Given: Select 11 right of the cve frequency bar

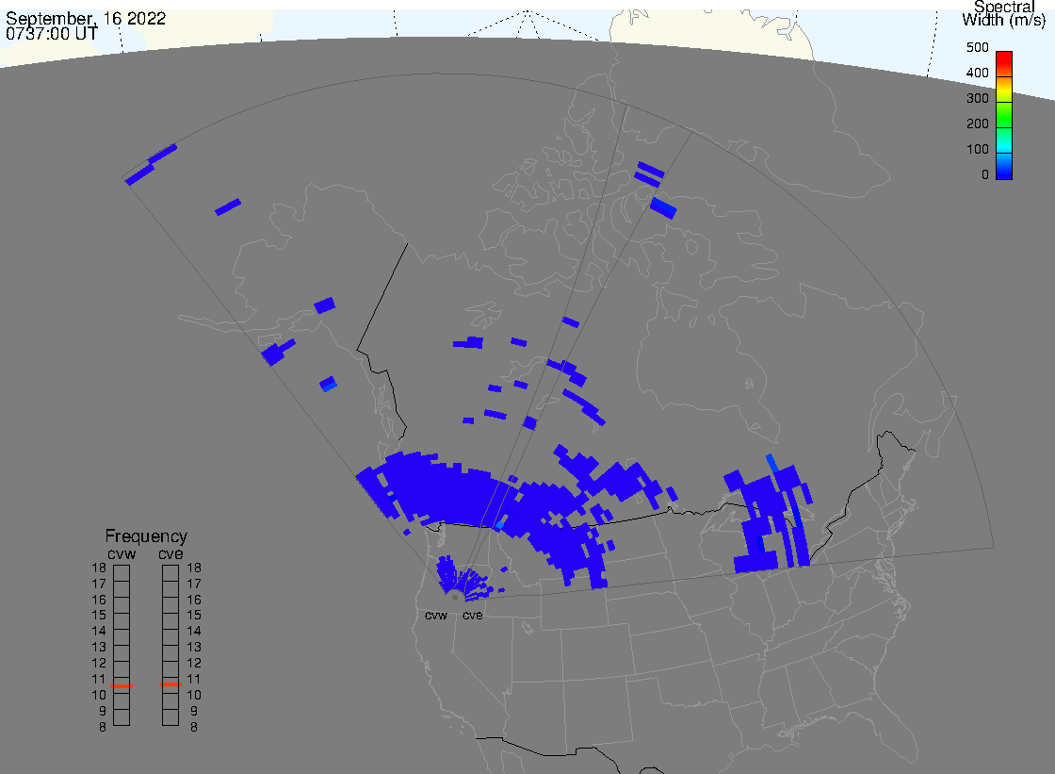Looking at the screenshot, I should point(194,679).
